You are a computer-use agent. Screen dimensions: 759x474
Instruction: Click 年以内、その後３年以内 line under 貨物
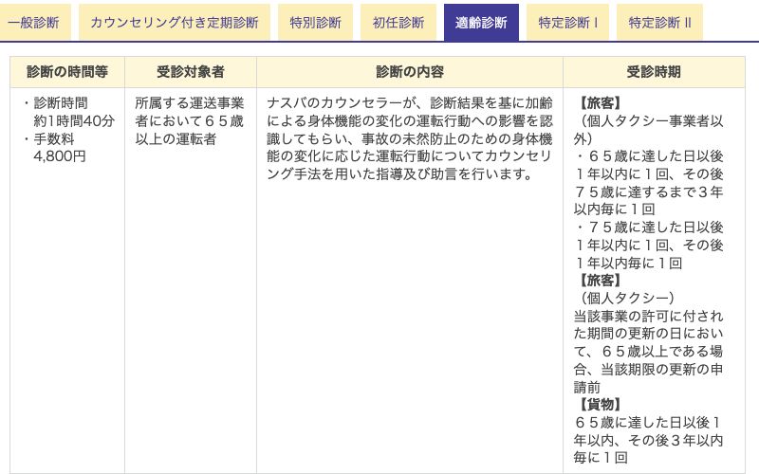click(x=649, y=440)
